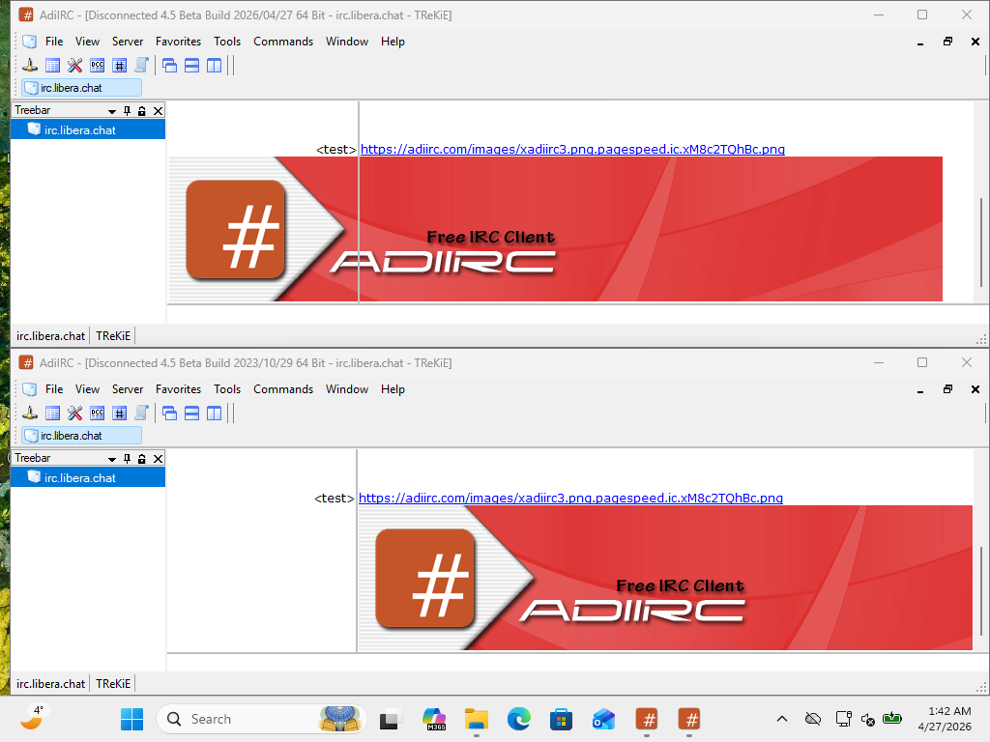Tile horizontally icon in 2023/10/29 build window
The width and height of the screenshot is (990, 742).
pos(192,414)
